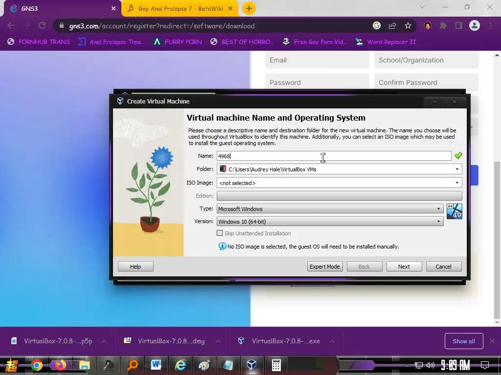Viewport: 501px width, 375px height.
Task: Open the Word Replacer II bookmark
Action: 386,42
